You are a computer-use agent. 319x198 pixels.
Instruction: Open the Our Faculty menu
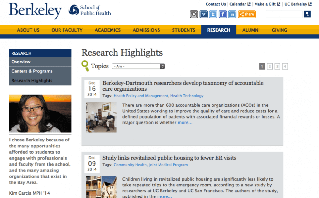pyautogui.click(x=67, y=30)
